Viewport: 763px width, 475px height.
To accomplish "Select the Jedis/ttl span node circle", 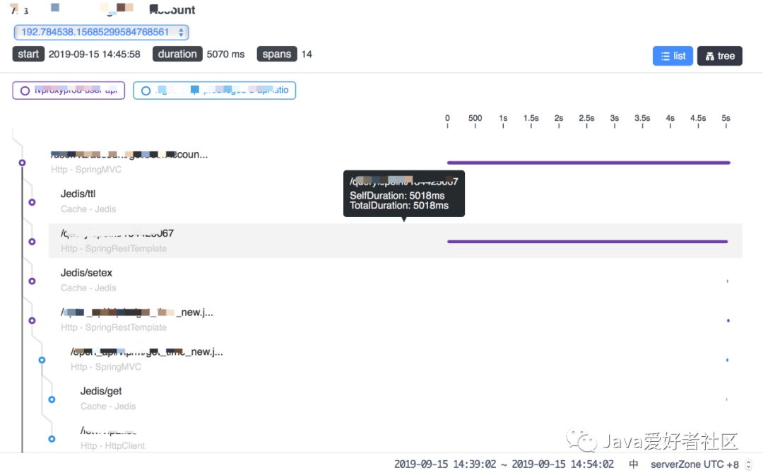I will [32, 202].
